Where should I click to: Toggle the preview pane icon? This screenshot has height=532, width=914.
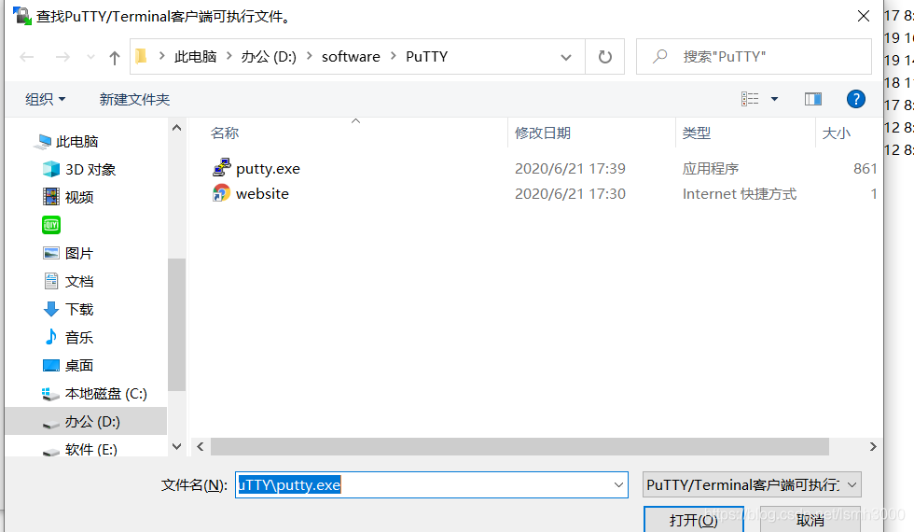[x=813, y=99]
